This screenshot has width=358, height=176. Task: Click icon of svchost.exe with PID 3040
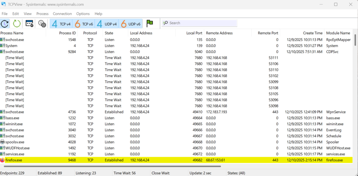coord(2,130)
